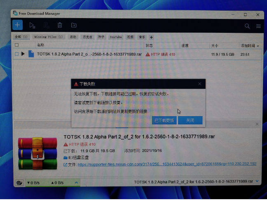Click HTTP 错误 410 status in list row
267x200 pixels.
point(160,54)
